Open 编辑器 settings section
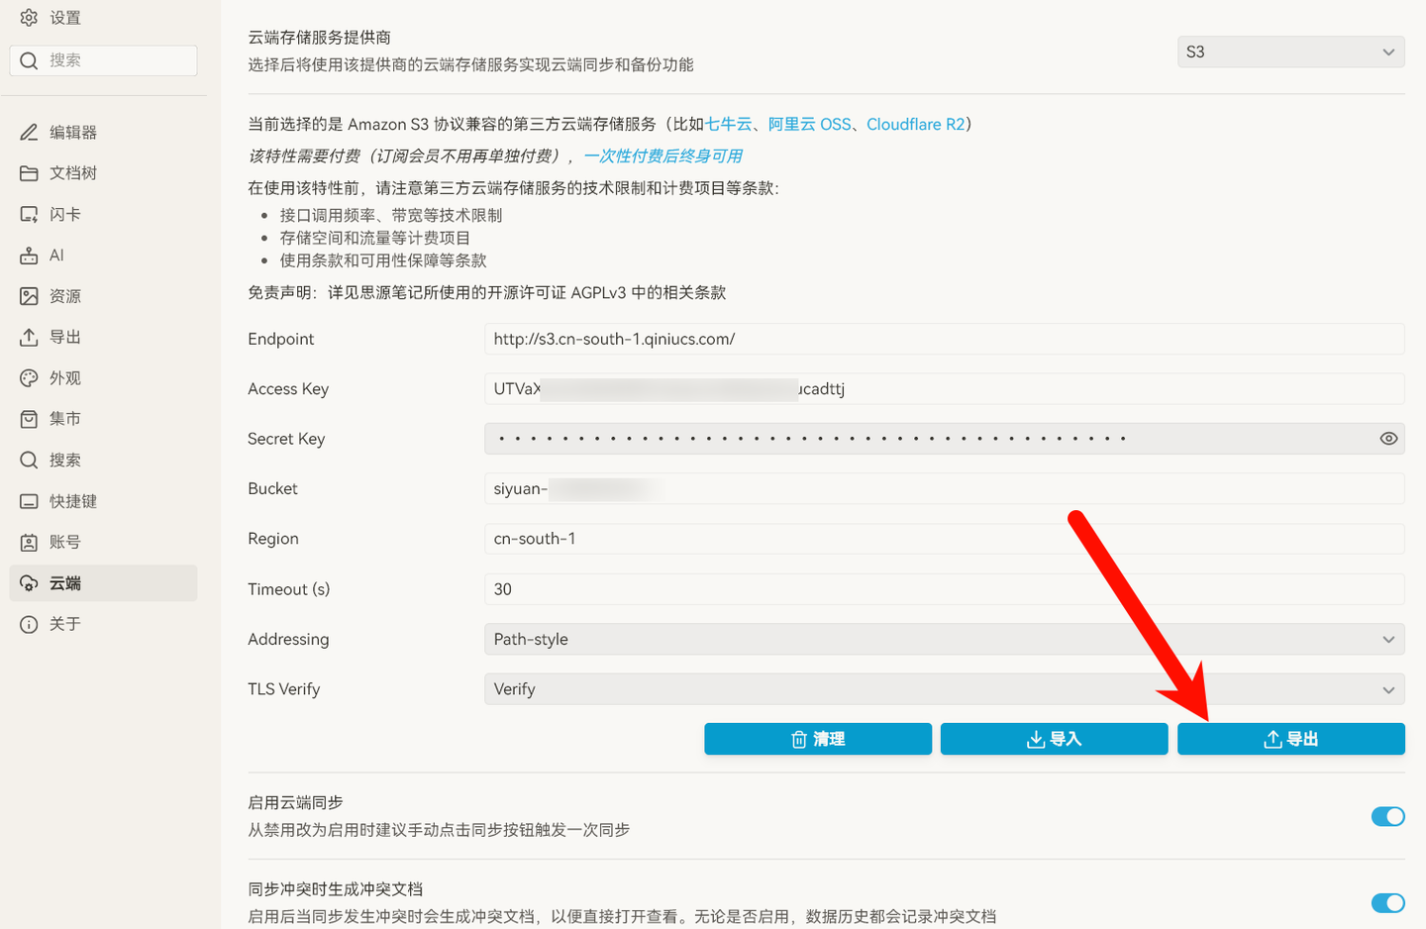This screenshot has width=1426, height=929. (104, 132)
